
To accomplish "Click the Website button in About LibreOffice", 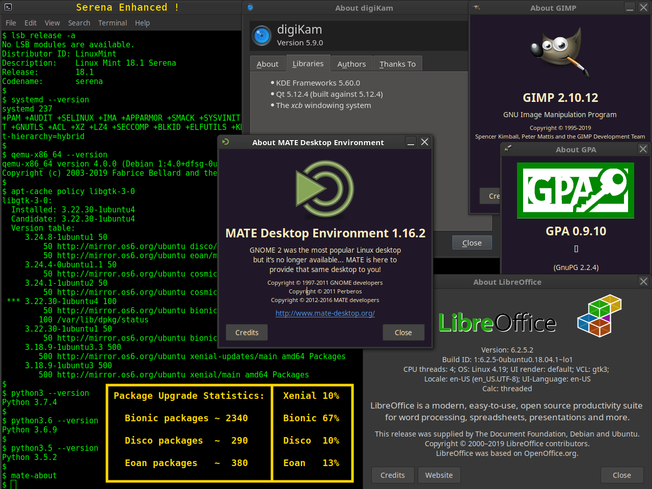I will (x=439, y=475).
